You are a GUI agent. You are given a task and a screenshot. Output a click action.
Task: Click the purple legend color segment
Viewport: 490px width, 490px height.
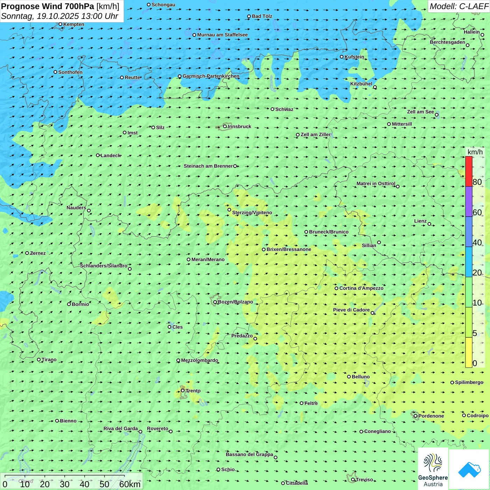click(x=469, y=202)
